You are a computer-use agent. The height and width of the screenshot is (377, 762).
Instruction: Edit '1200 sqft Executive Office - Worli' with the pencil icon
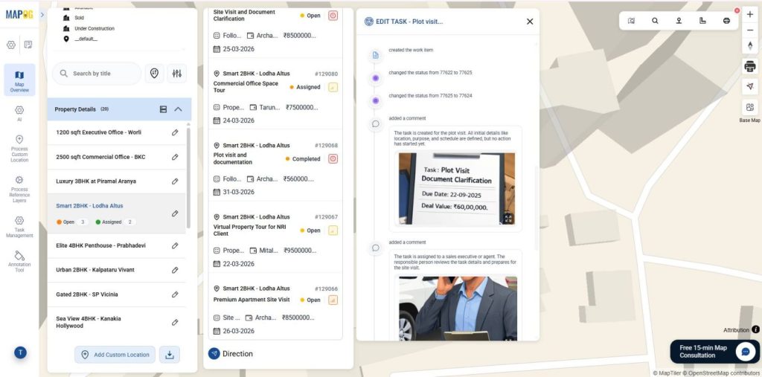pyautogui.click(x=175, y=132)
